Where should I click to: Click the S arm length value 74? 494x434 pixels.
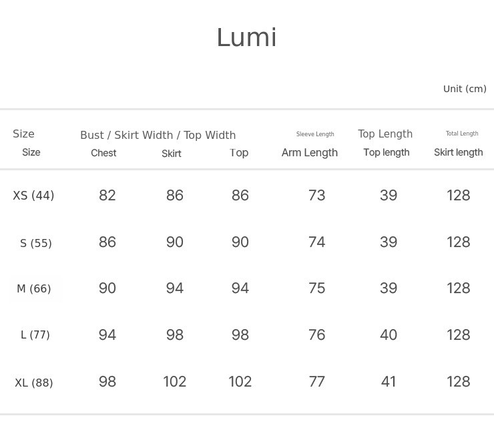click(317, 242)
